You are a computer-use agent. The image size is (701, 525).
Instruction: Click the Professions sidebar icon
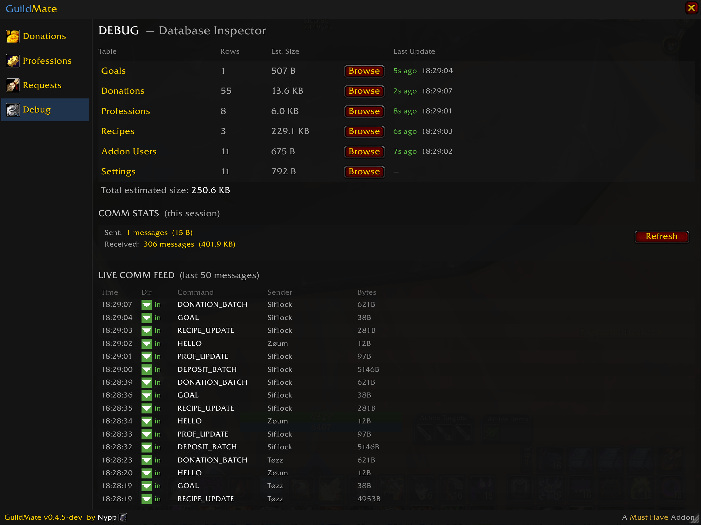point(13,61)
